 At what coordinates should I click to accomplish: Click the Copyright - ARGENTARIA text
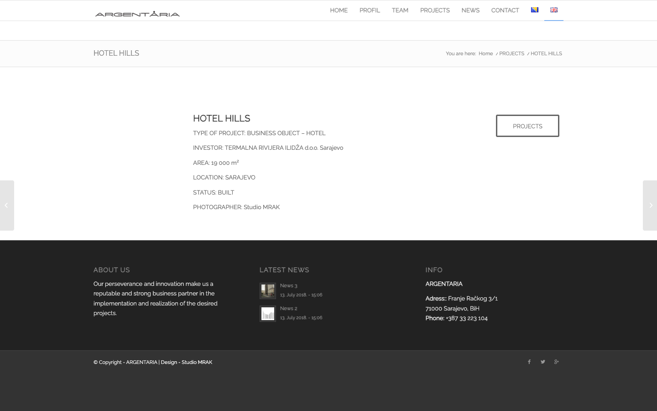click(x=125, y=362)
